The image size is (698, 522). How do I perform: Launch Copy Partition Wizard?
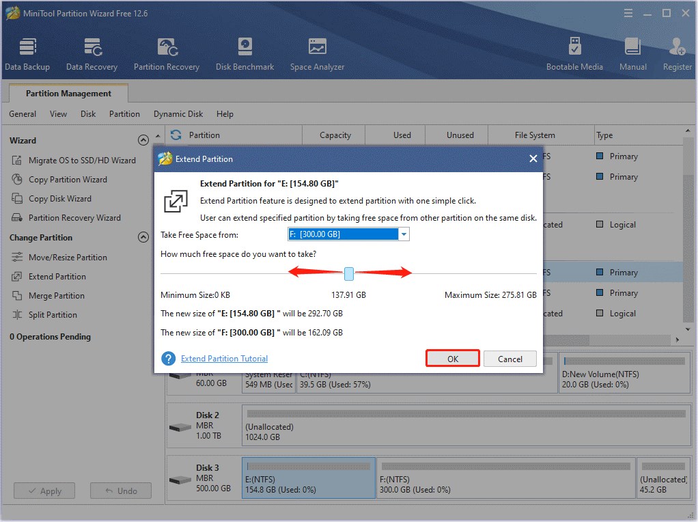(x=59, y=180)
